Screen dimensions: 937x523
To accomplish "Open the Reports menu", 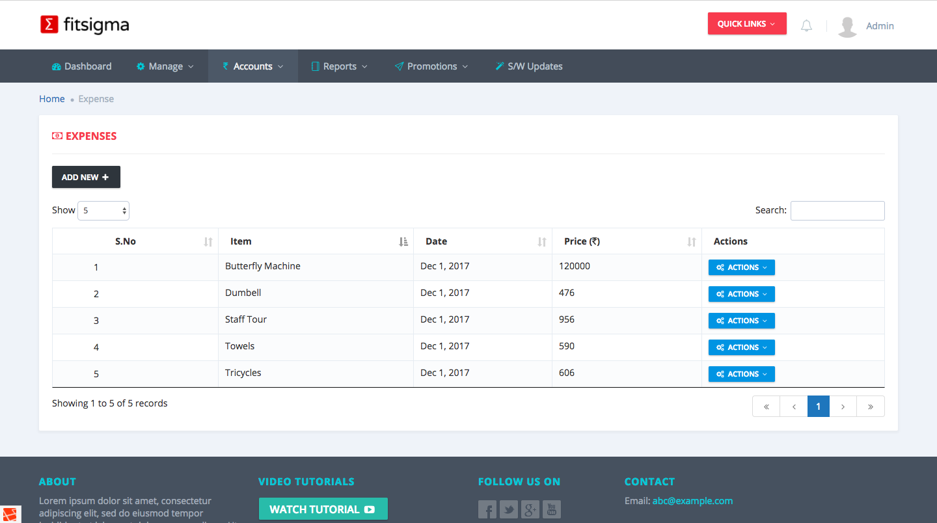I will (339, 66).
